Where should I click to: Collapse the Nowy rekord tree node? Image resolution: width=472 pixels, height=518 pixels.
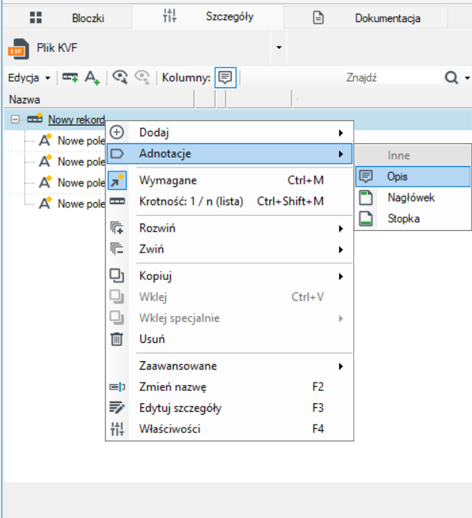click(x=15, y=119)
